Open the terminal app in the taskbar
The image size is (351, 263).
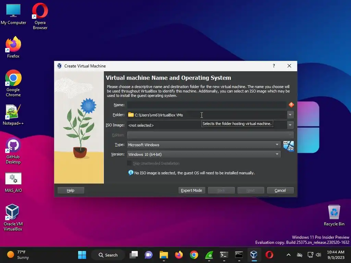point(224,255)
